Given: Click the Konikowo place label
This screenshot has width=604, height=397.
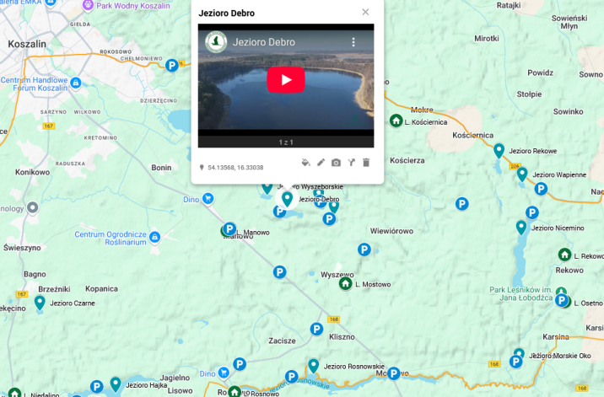Looking at the screenshot, I should point(32,172).
